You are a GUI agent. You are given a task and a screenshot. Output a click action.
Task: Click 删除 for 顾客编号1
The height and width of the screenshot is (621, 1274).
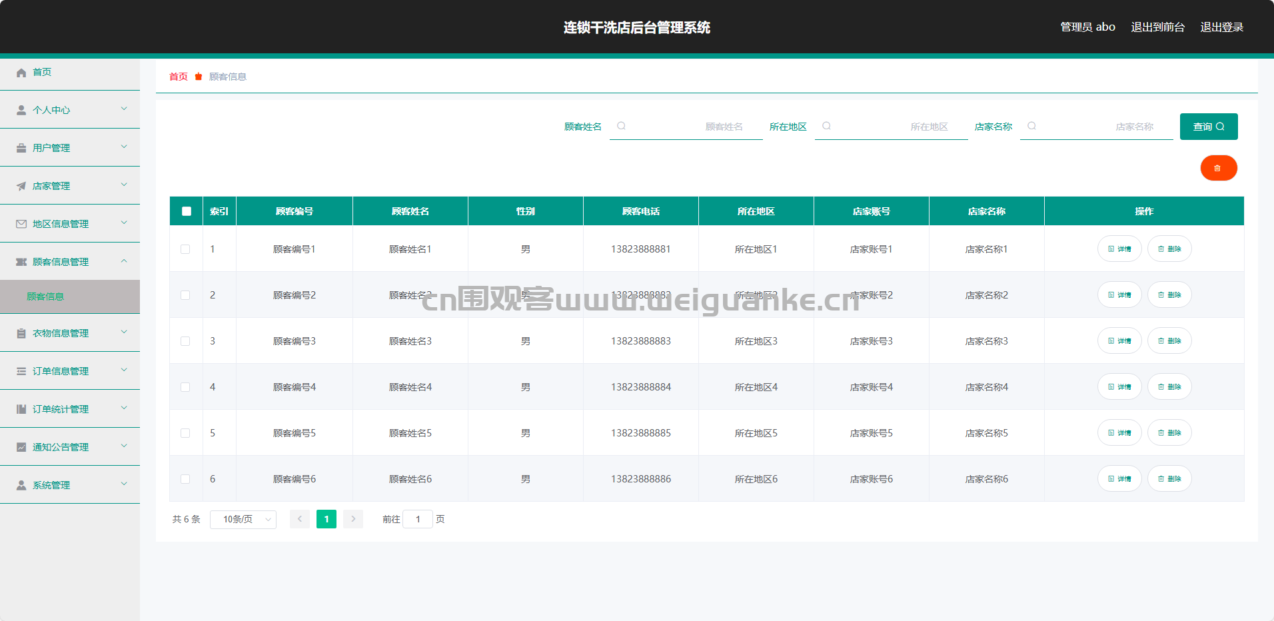(1169, 249)
